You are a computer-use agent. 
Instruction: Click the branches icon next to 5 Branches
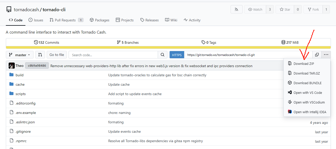(119, 42)
